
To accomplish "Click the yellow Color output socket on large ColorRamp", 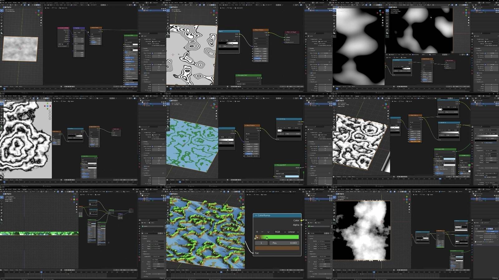I will tap(302, 220).
